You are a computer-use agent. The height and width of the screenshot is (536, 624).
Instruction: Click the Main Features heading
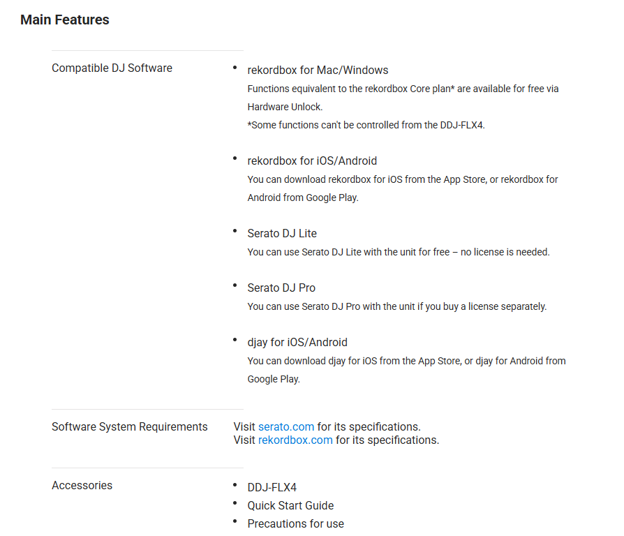[65, 20]
